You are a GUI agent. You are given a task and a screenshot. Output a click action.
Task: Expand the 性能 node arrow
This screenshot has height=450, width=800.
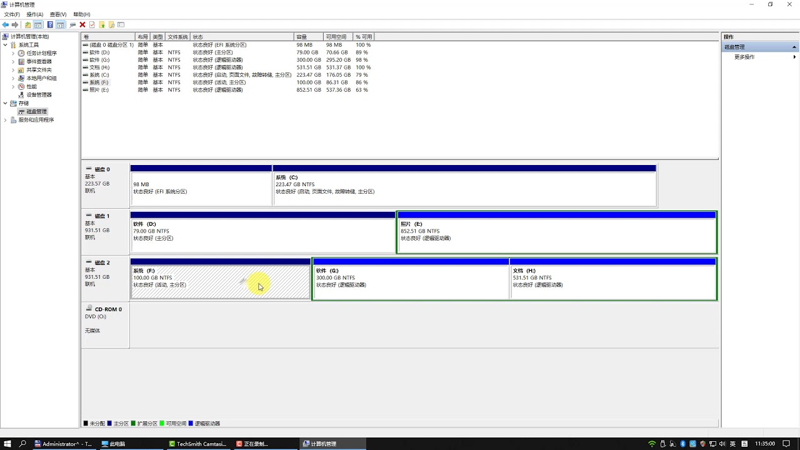[x=13, y=86]
